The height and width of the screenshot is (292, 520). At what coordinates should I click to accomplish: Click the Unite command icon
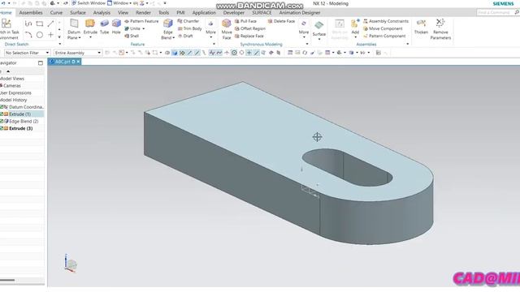(x=127, y=28)
